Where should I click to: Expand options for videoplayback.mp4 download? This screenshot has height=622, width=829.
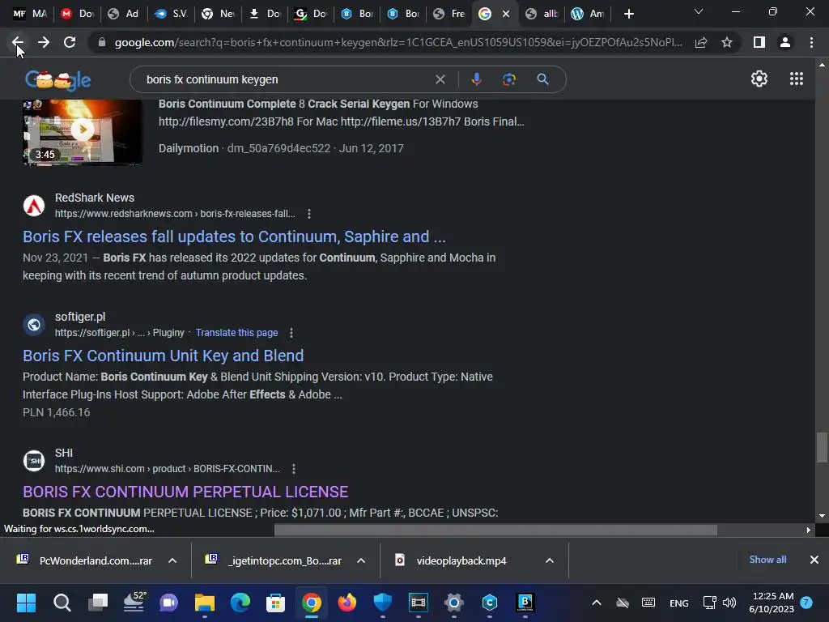pyautogui.click(x=550, y=560)
